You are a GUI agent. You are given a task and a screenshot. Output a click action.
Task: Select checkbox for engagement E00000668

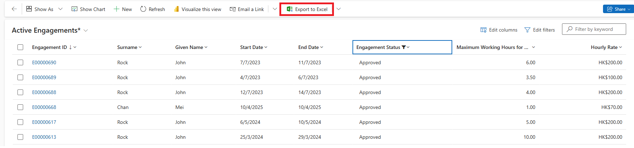click(x=20, y=107)
